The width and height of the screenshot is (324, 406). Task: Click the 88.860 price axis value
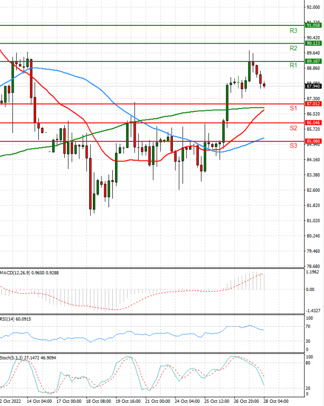point(313,69)
